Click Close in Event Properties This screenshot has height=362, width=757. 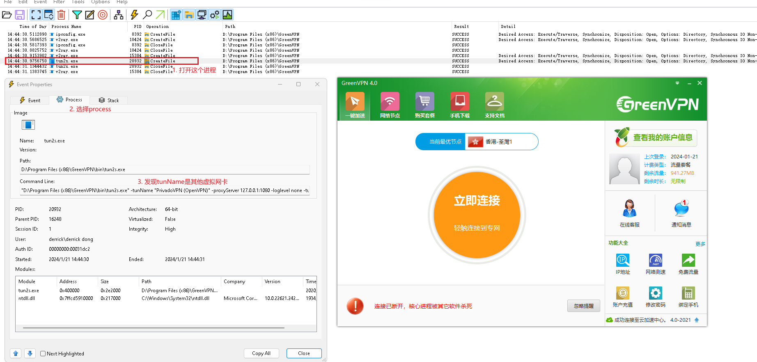(x=304, y=353)
